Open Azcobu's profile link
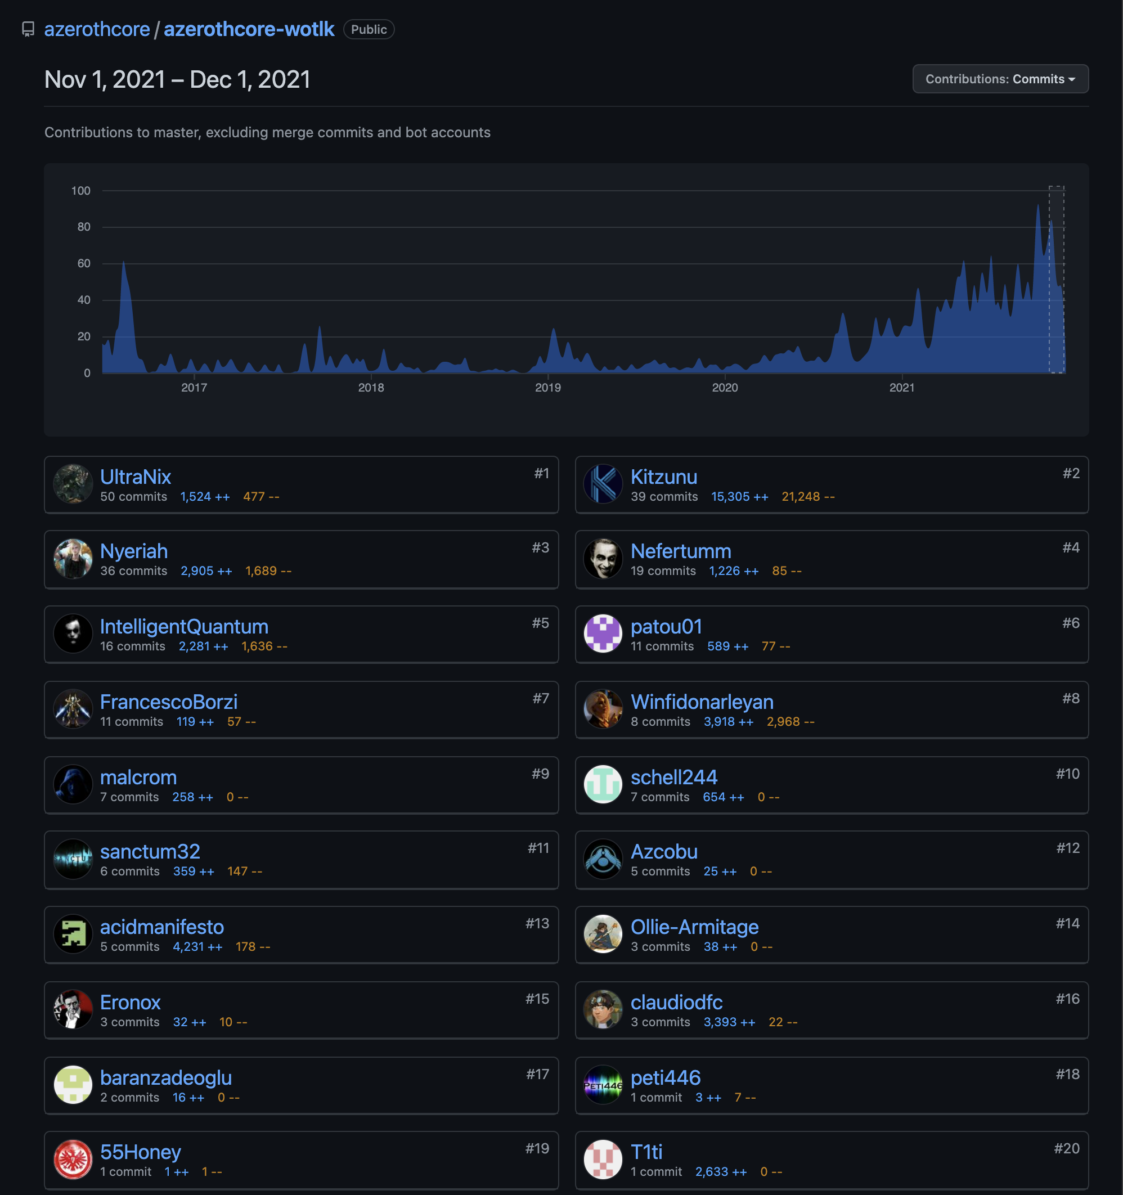1123x1195 pixels. click(x=664, y=852)
